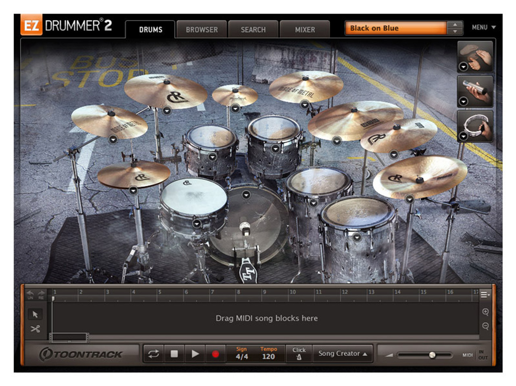
Task: Expand the Song Creator panel
Action: coord(343,353)
